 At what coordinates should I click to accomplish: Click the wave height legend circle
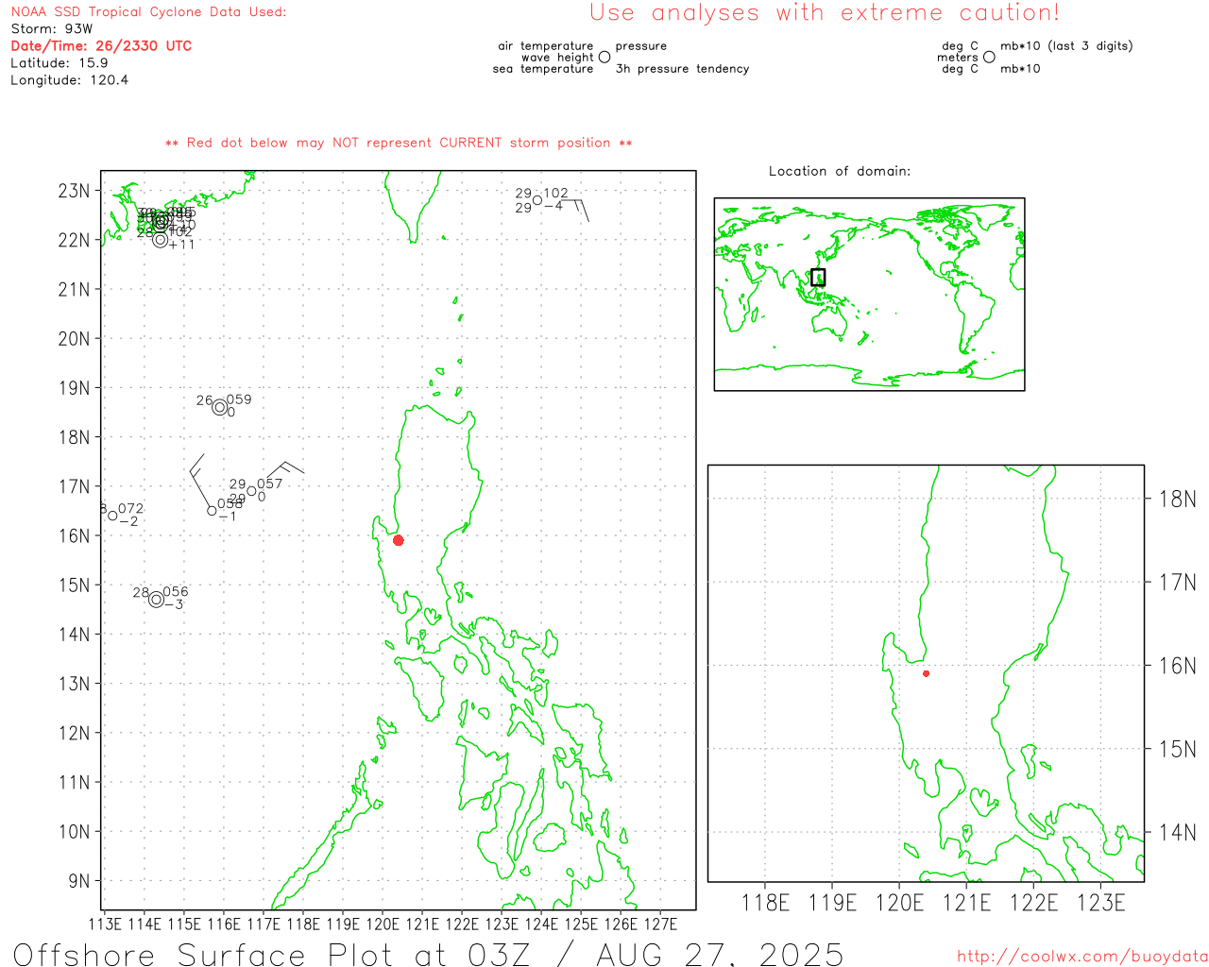(x=604, y=57)
